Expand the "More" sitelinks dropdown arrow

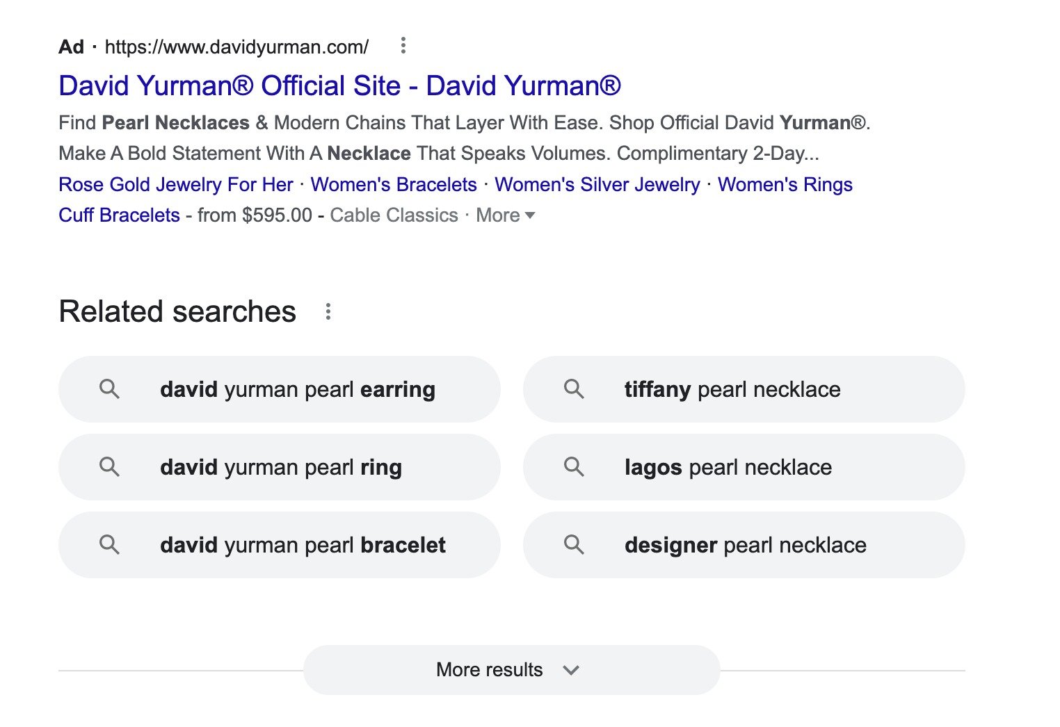[x=531, y=216]
